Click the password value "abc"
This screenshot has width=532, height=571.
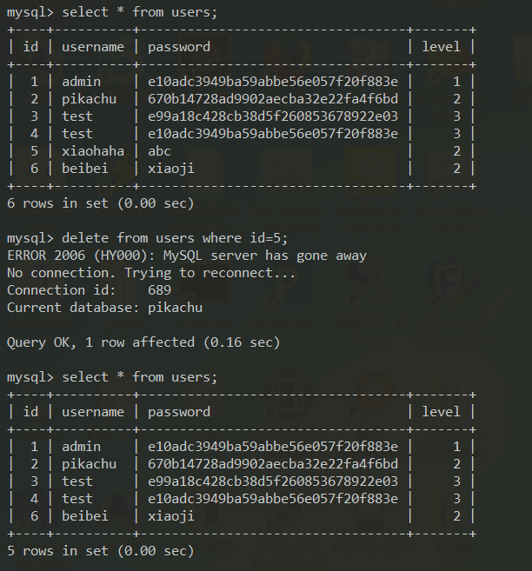point(160,151)
